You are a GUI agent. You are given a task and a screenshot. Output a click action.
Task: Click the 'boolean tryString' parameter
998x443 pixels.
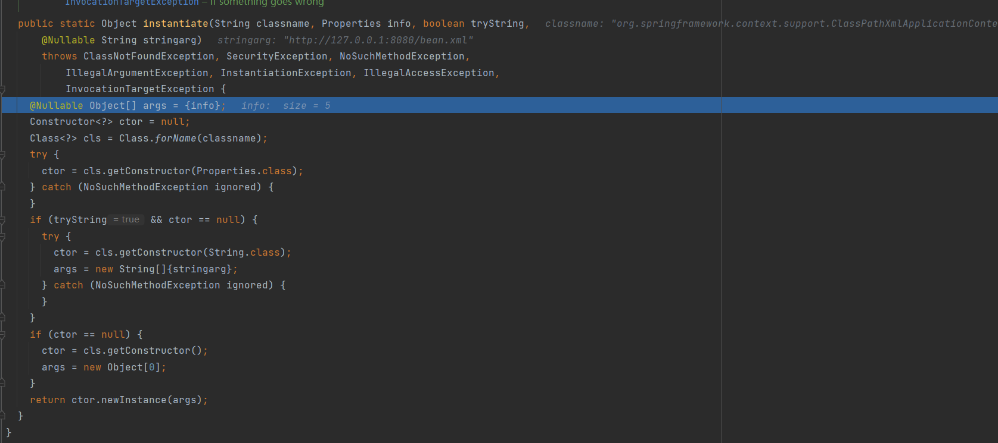pos(473,24)
